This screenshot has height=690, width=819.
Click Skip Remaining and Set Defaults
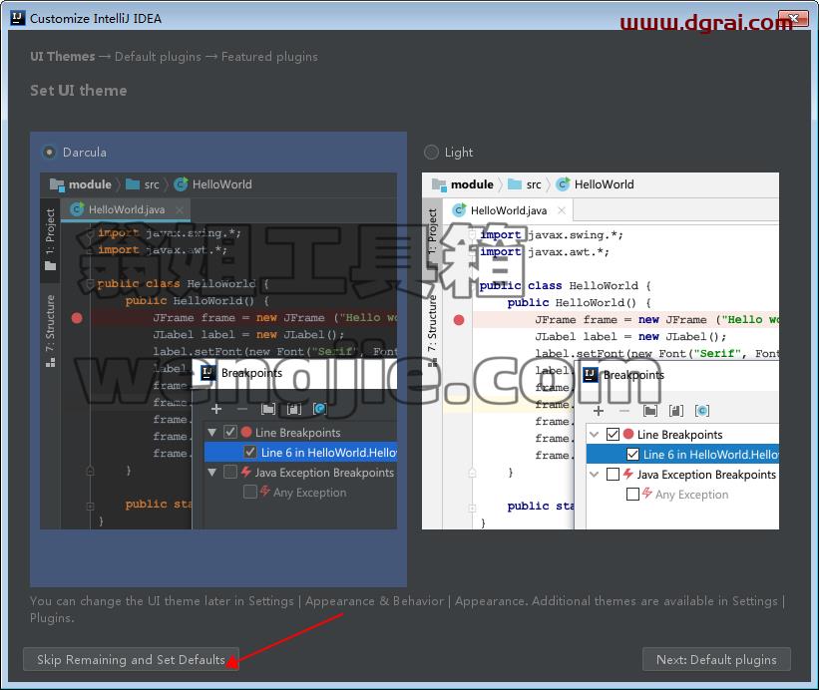[x=131, y=660]
